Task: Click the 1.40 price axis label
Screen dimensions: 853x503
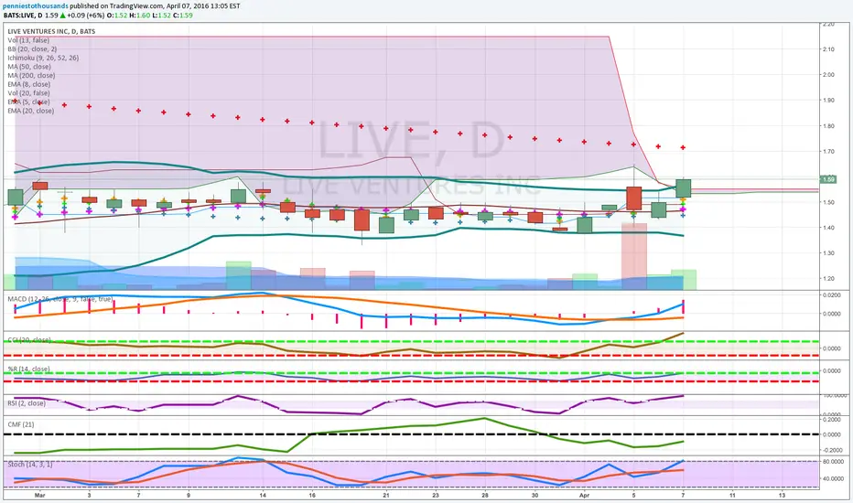Action: click(828, 228)
